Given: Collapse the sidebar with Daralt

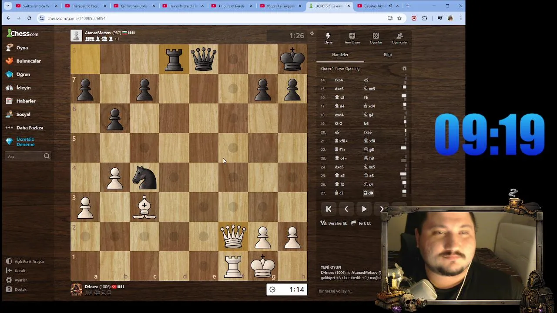Looking at the screenshot, I should click(16, 271).
